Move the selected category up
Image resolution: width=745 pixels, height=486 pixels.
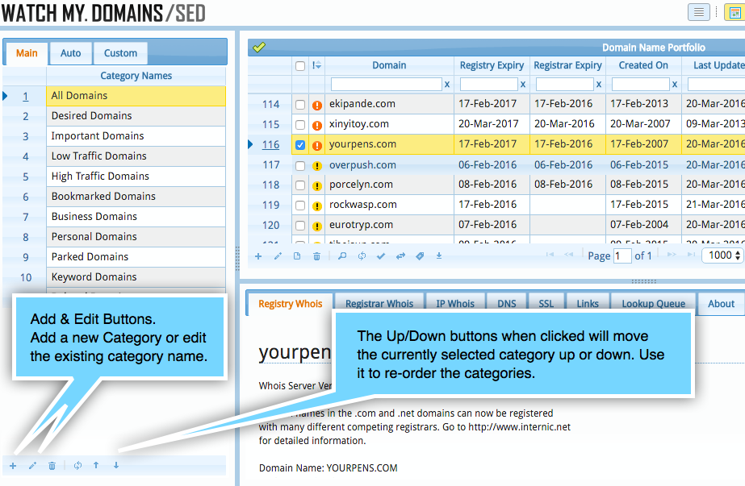[x=96, y=466]
